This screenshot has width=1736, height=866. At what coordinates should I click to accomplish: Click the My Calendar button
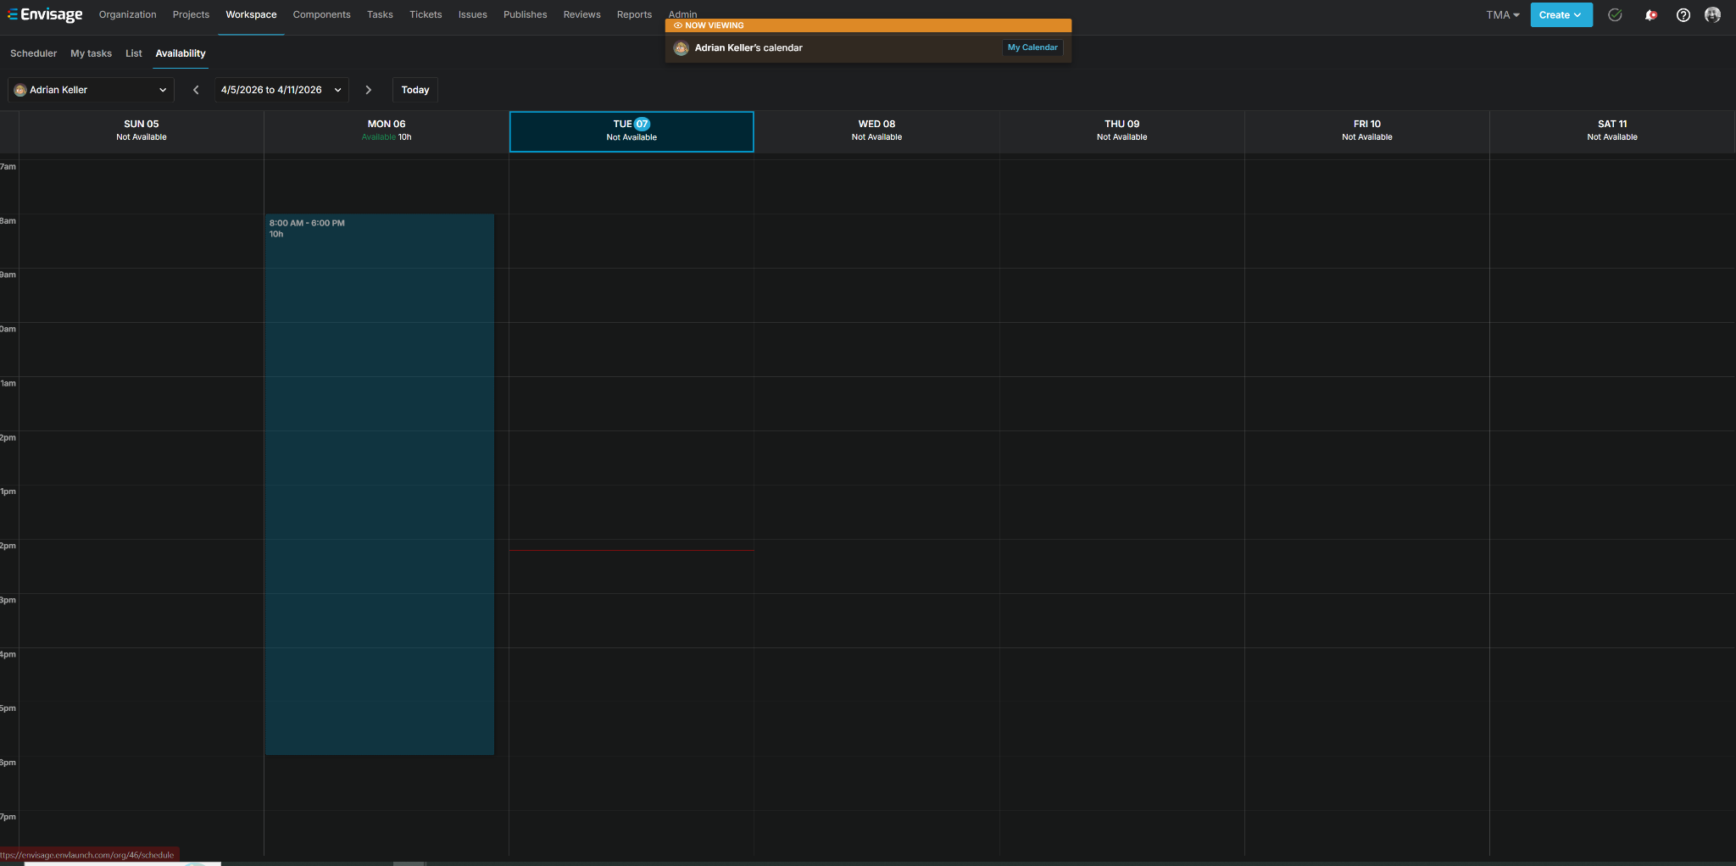click(1032, 47)
